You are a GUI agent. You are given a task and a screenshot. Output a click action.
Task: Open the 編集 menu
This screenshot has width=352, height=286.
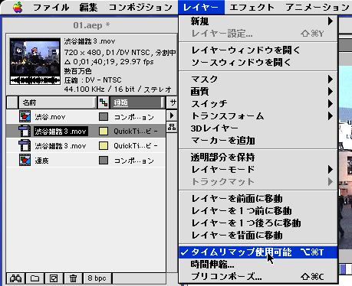point(88,7)
